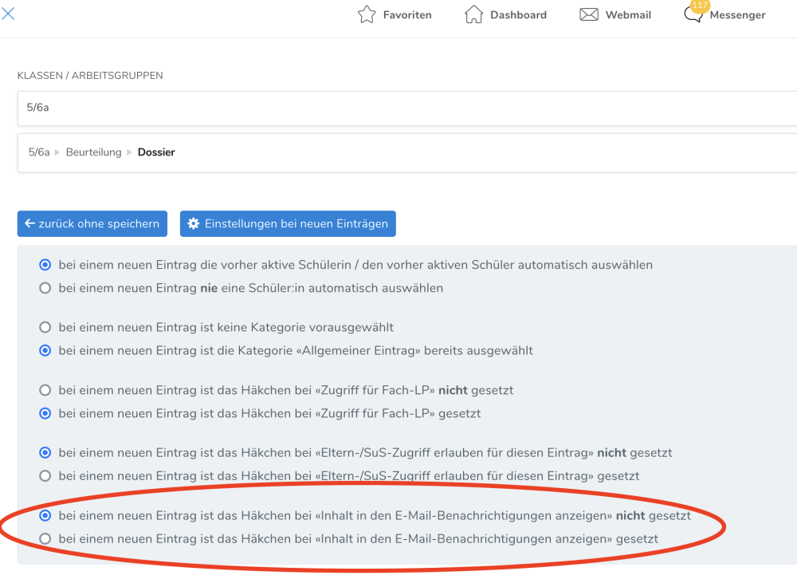Click the Webmail menu label
The image size is (797, 583).
tap(628, 15)
